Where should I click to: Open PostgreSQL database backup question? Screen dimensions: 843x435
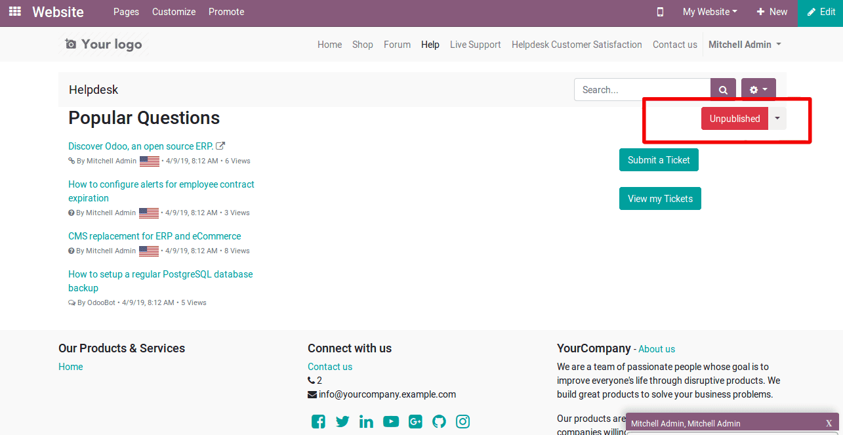(161, 281)
